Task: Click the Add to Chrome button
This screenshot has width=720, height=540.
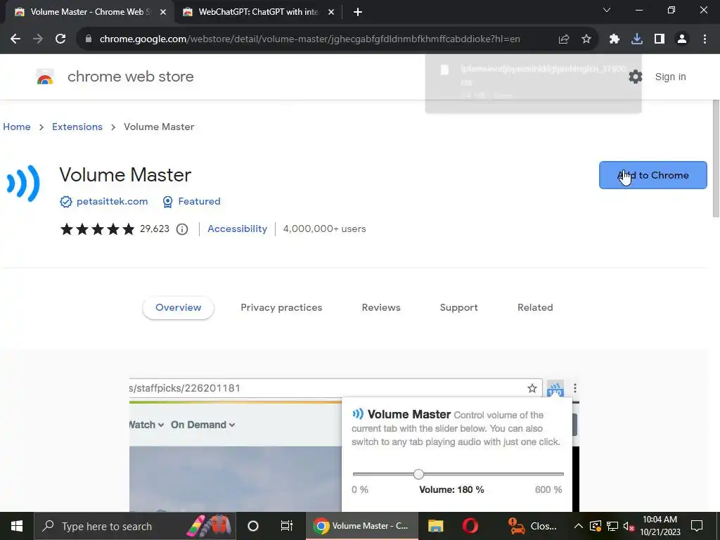Action: (653, 175)
